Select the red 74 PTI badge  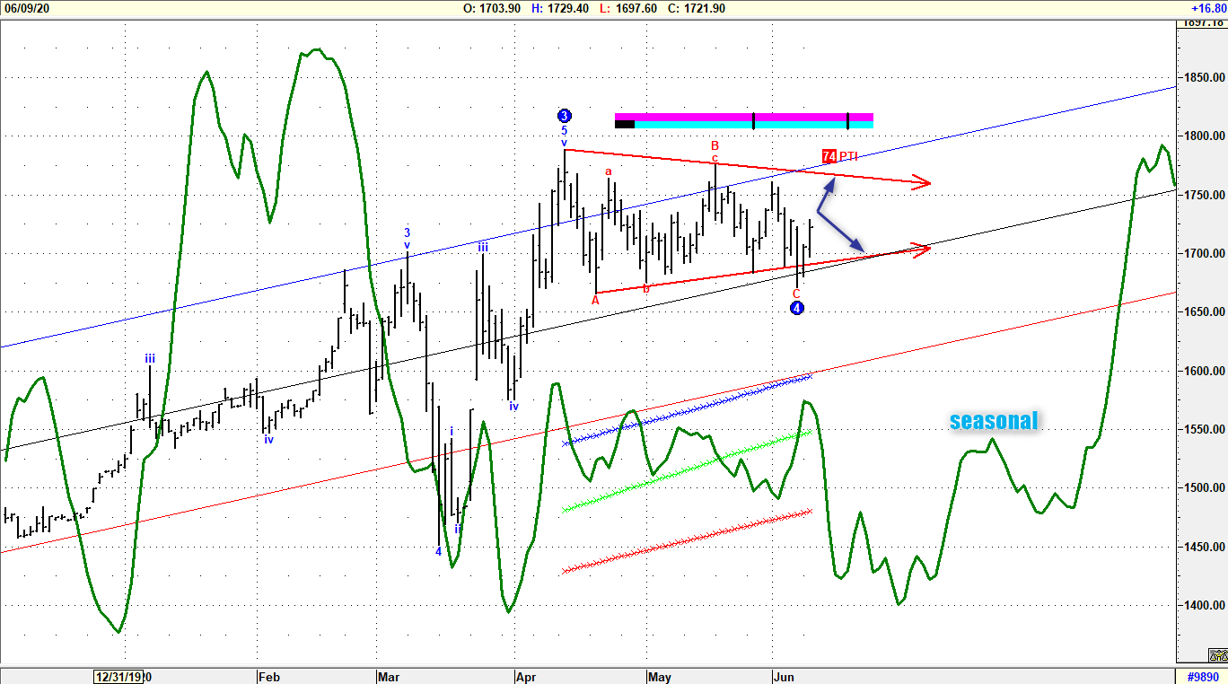click(829, 156)
